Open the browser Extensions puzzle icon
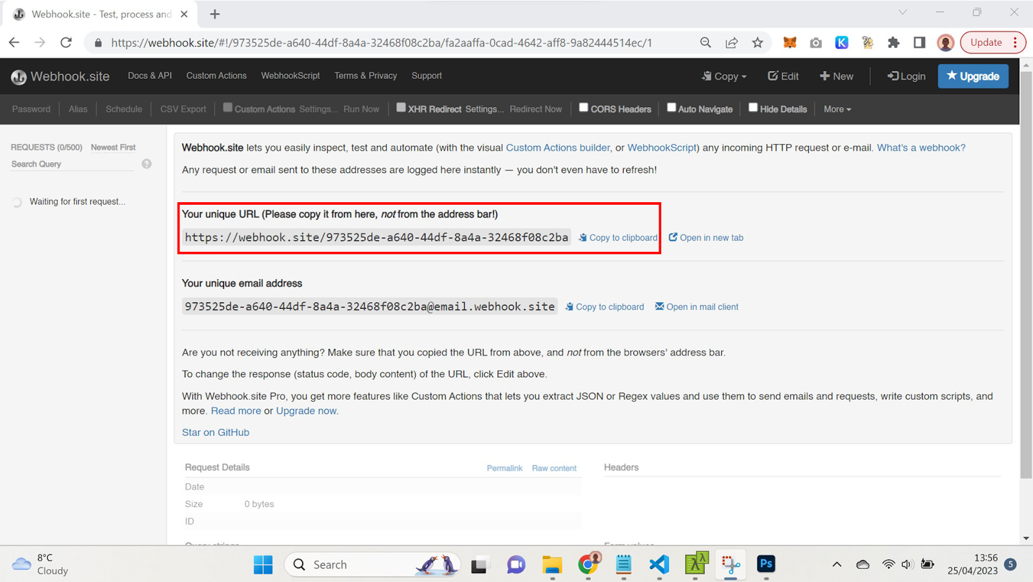1033x582 pixels. coord(894,43)
